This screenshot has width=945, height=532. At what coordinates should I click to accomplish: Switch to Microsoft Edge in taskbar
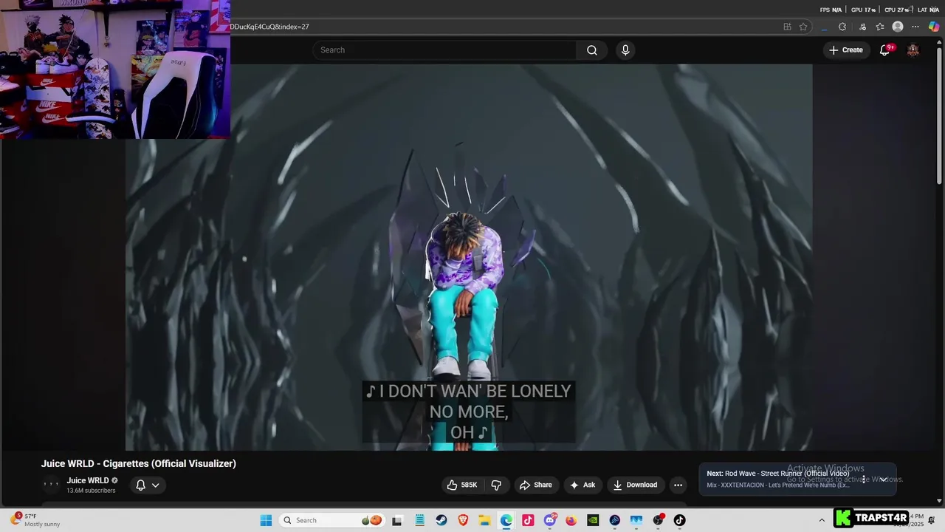[506, 520]
